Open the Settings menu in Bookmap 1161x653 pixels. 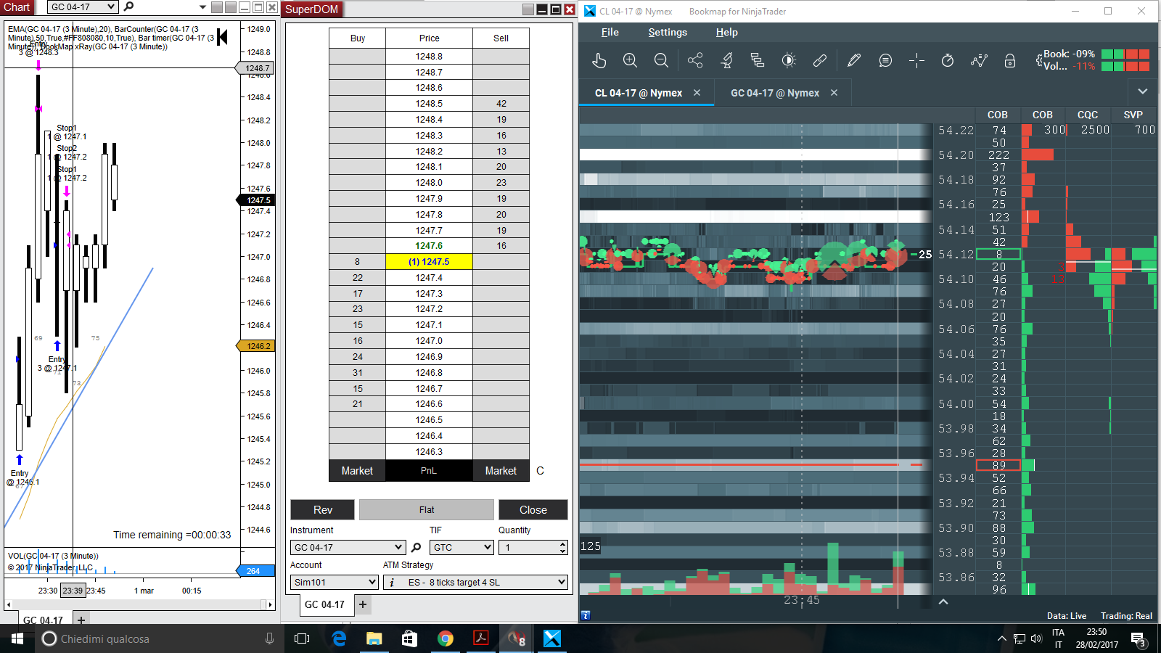(668, 32)
